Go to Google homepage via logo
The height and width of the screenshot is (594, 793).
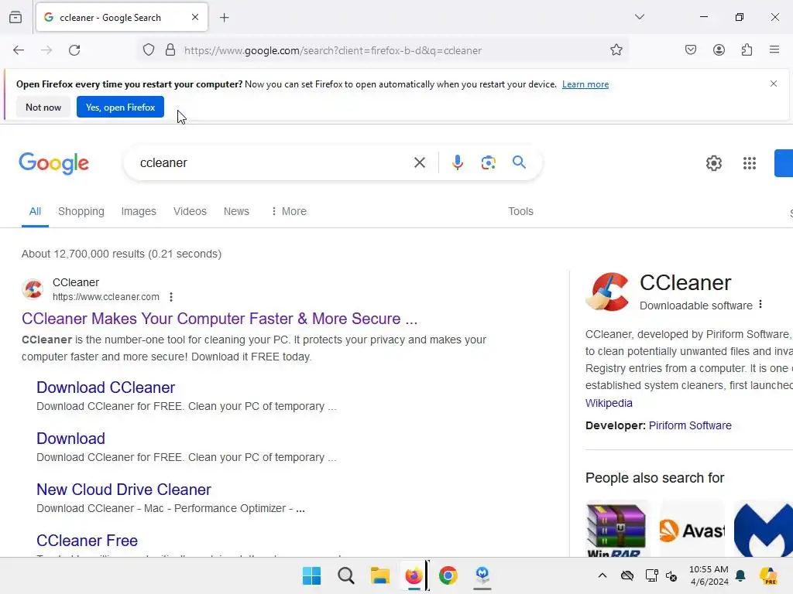pos(54,163)
